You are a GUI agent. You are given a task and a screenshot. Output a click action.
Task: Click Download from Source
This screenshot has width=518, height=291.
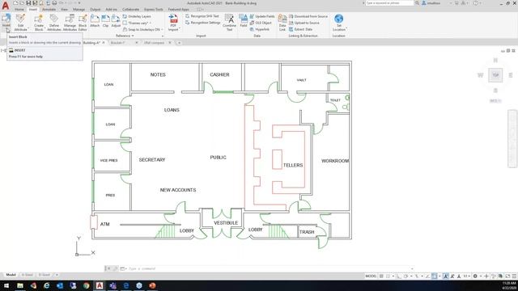[x=308, y=16]
